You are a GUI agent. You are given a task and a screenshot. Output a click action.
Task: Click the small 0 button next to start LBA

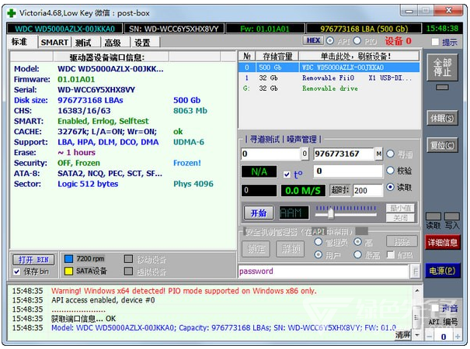coord(305,154)
